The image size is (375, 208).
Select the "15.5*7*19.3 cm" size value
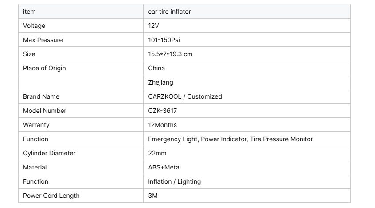click(170, 54)
